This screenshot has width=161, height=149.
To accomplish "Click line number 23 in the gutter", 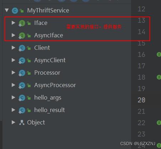I will pyautogui.click(x=141, y=134).
